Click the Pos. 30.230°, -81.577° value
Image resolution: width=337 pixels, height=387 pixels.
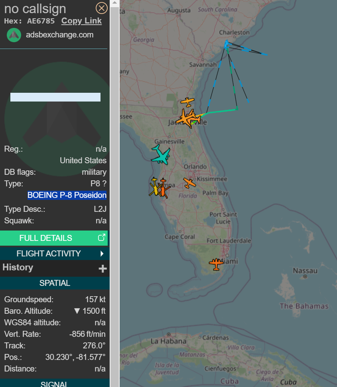75,357
